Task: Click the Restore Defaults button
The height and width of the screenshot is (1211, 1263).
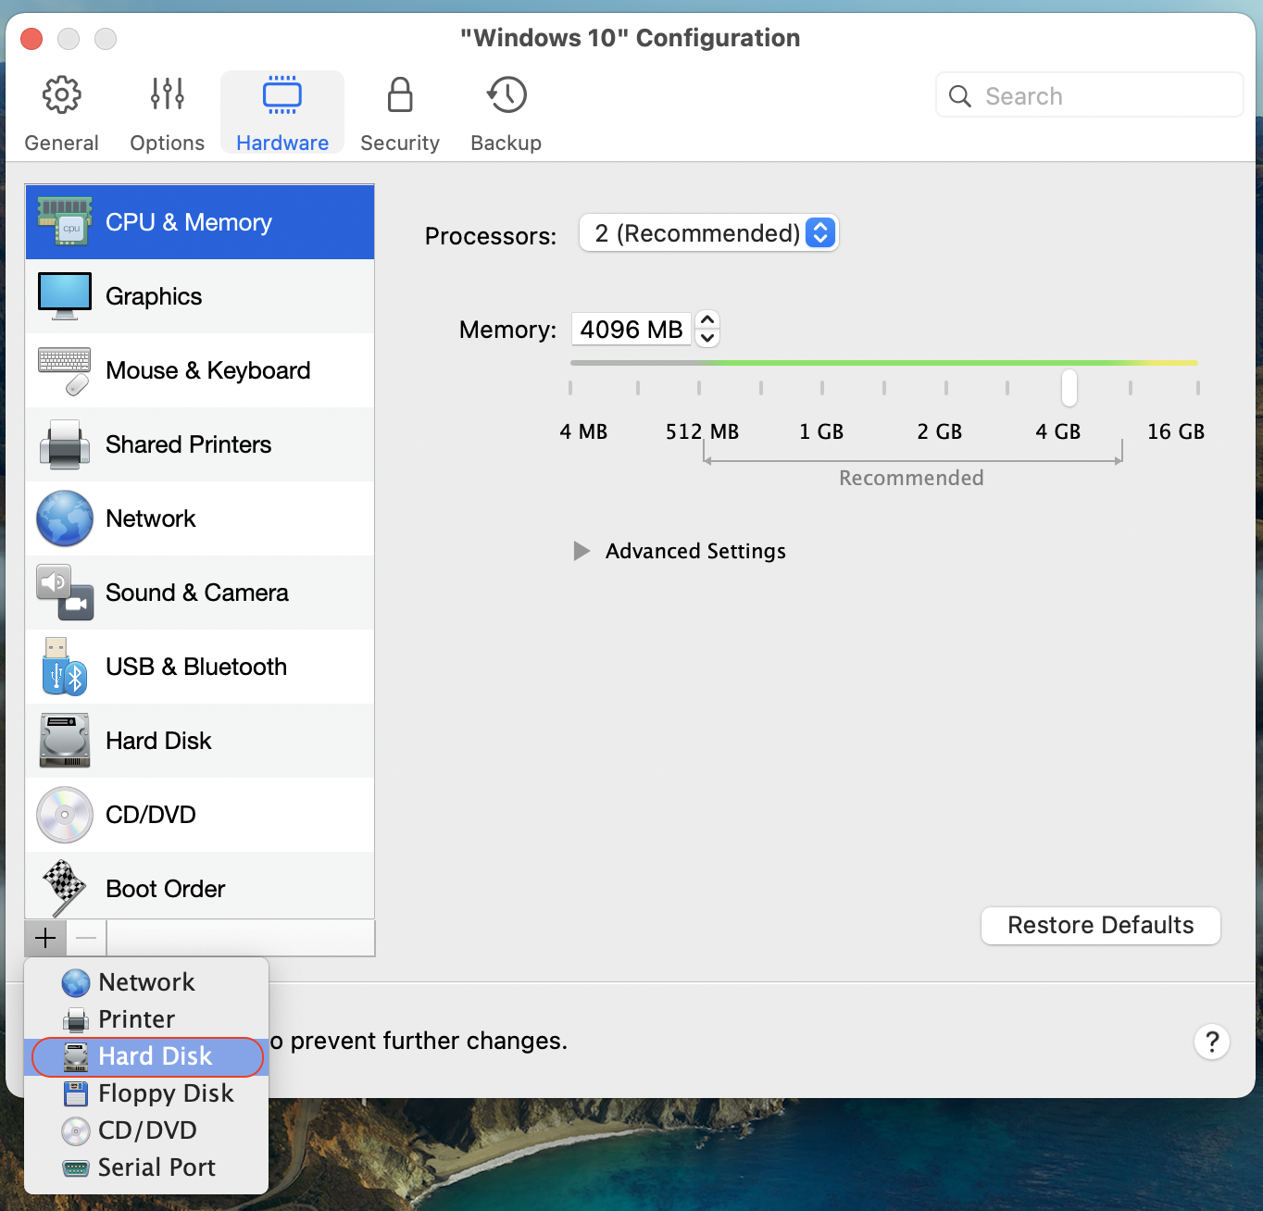Action: pyautogui.click(x=1100, y=925)
